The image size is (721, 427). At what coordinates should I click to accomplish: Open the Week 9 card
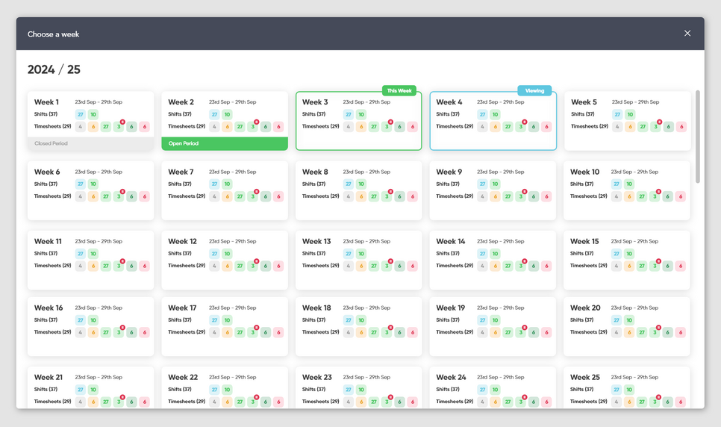point(493,190)
